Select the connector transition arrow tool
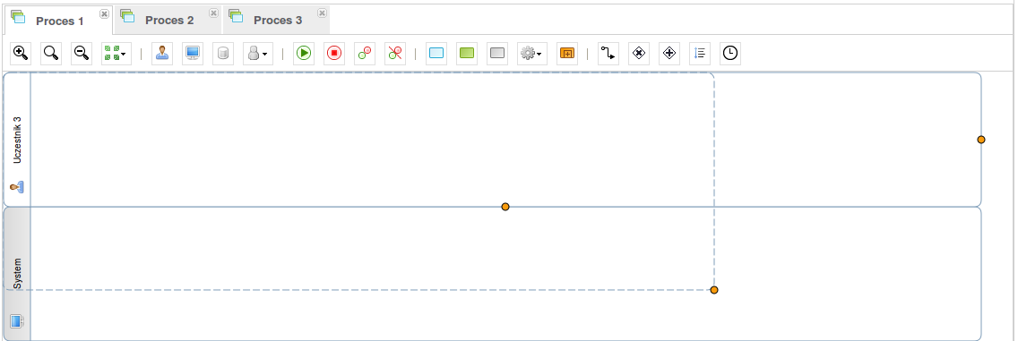 tap(608, 53)
